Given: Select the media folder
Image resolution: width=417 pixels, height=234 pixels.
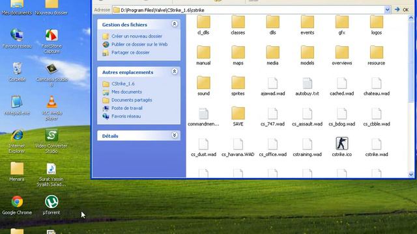Looking at the screenshot, I should coord(272,56).
